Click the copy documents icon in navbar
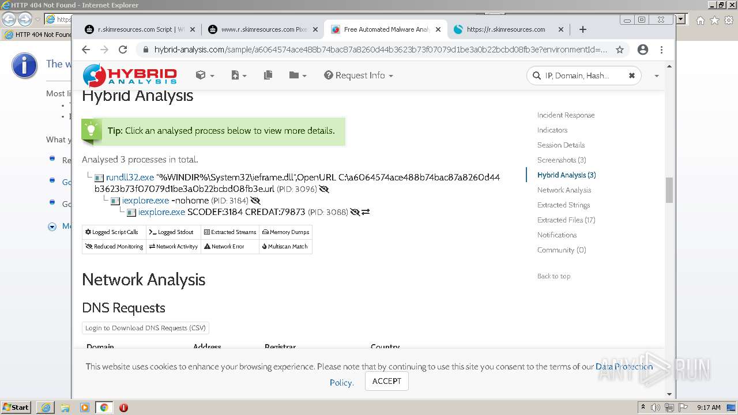 (x=268, y=76)
